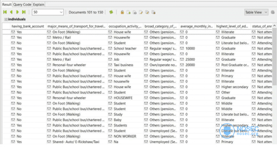277x147 pixels.
Task: Select the 'Job' occupation cell
Action: point(125,59)
